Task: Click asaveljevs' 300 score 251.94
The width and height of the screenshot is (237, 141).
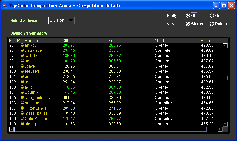Action: pos(69,82)
